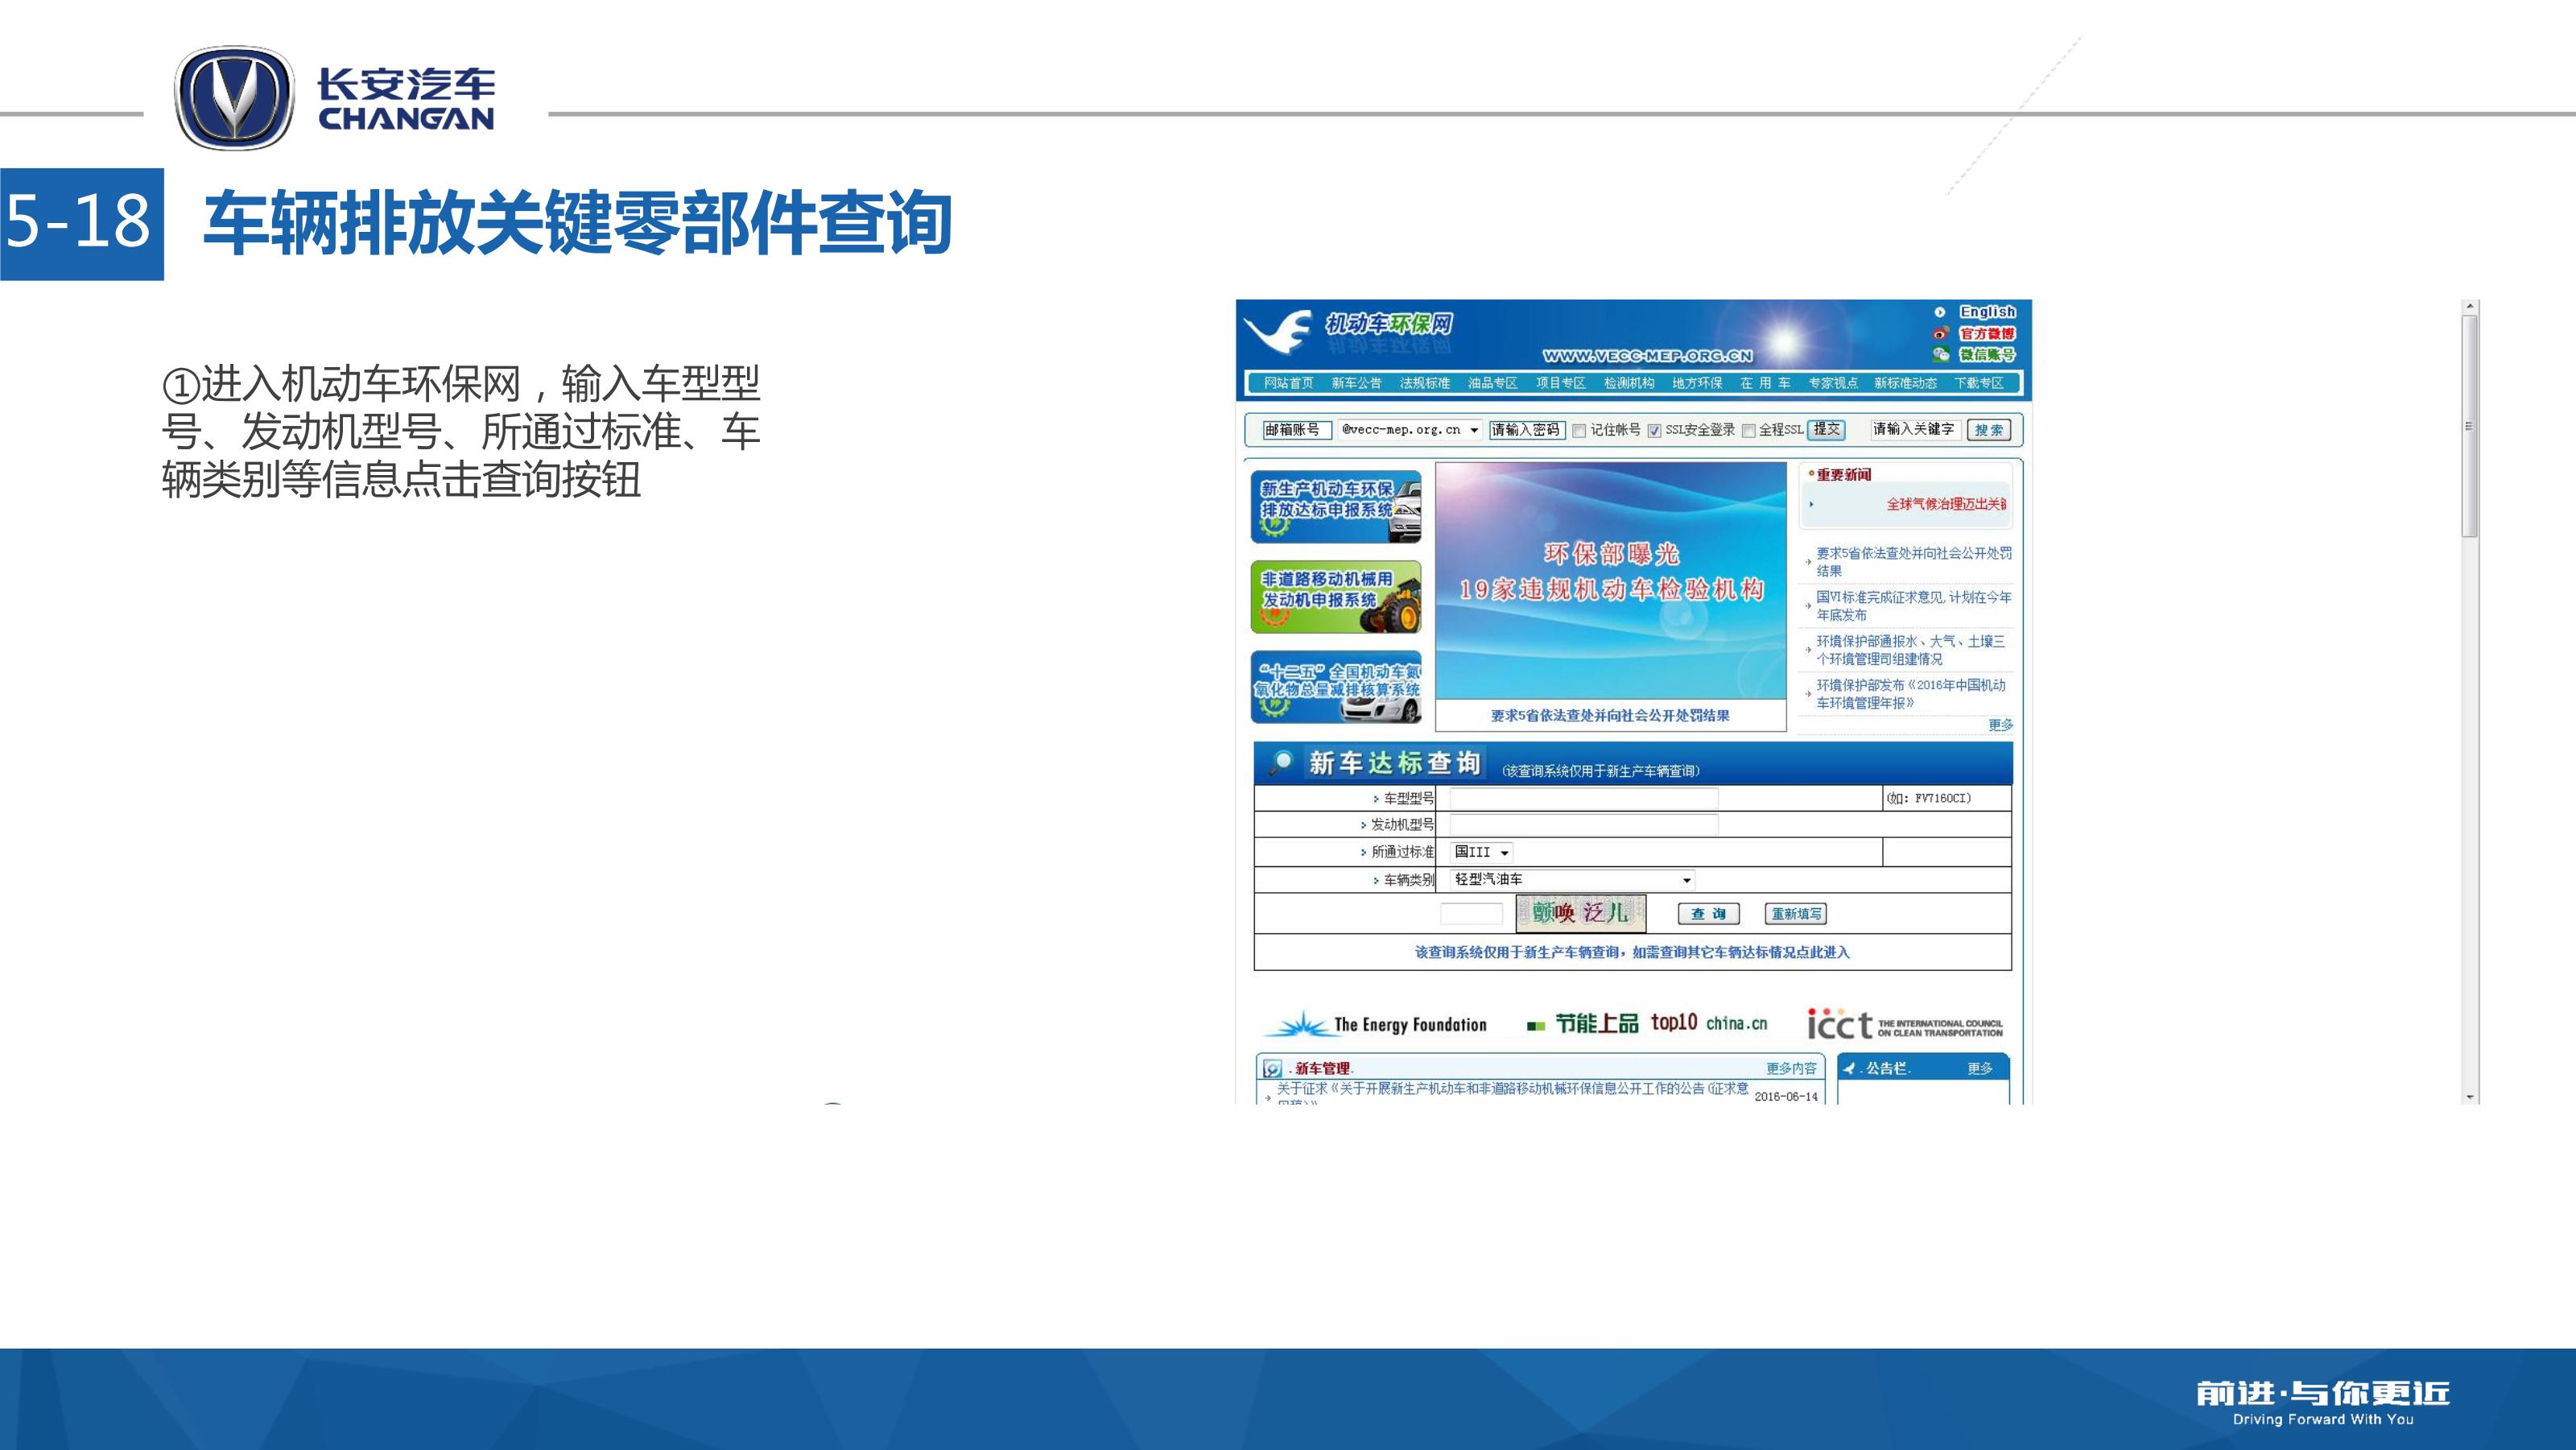Enable the 全程SSL checkbox
The width and height of the screenshot is (2576, 1450).
click(1748, 431)
